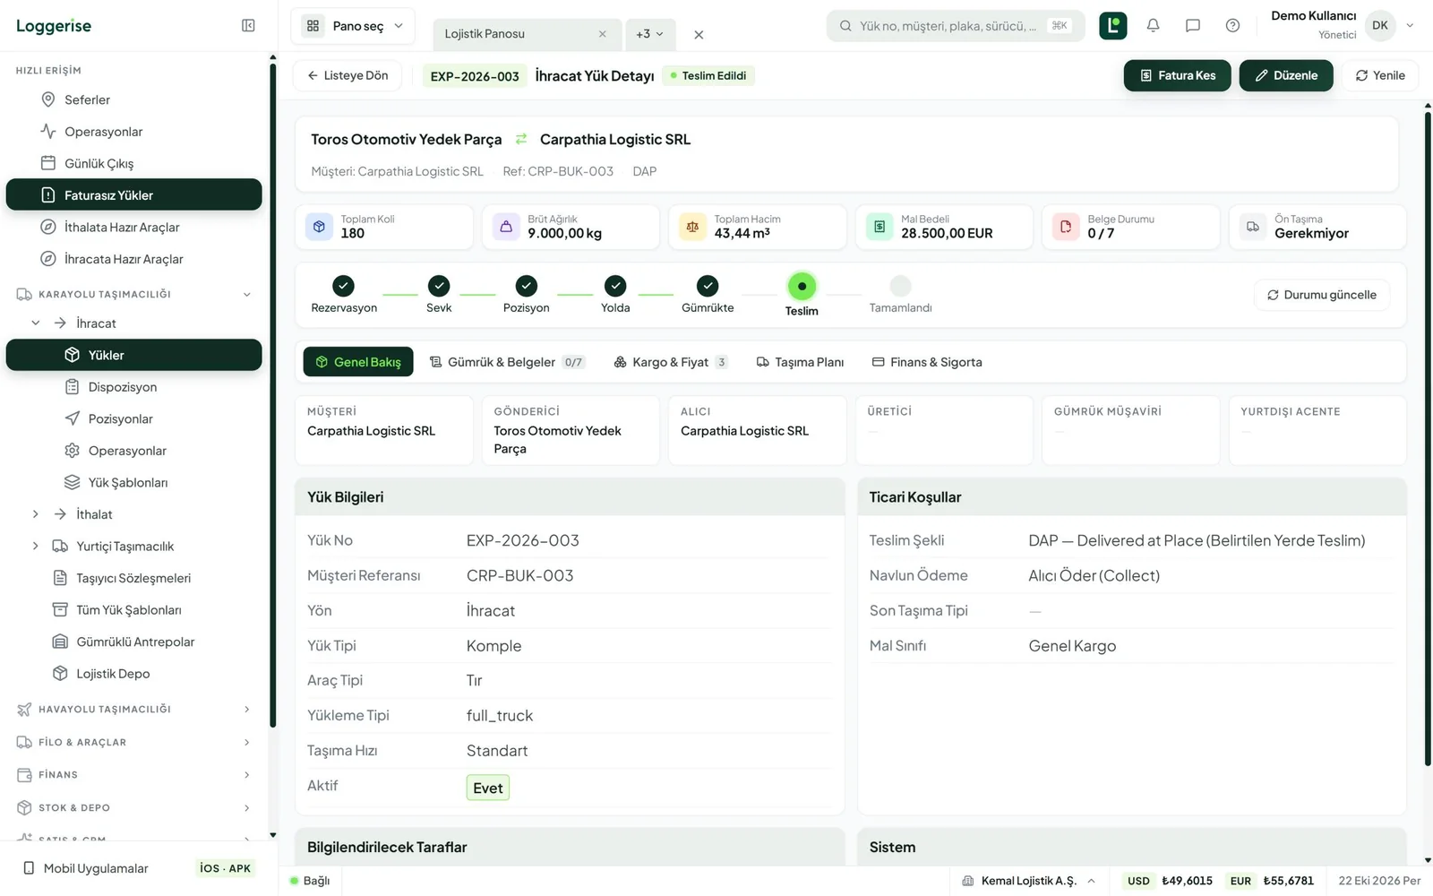Open Yük Şablonları in sidebar
Viewport: 1433px width, 896px height.
(x=134, y=482)
